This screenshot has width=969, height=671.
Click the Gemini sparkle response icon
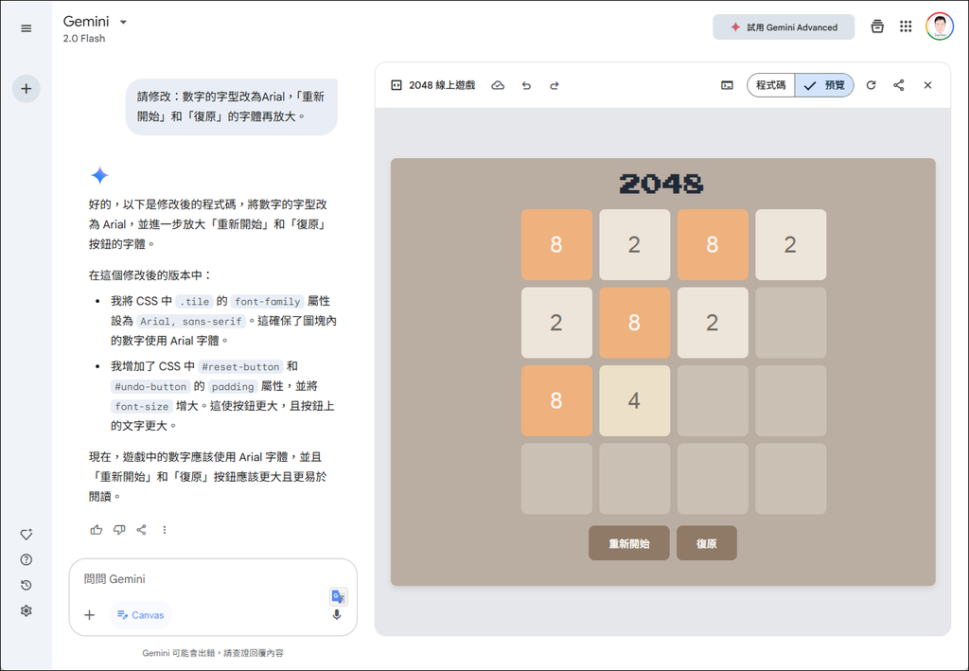tap(99, 175)
